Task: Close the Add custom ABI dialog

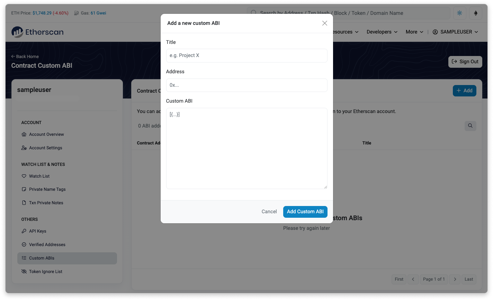Action: [324, 23]
